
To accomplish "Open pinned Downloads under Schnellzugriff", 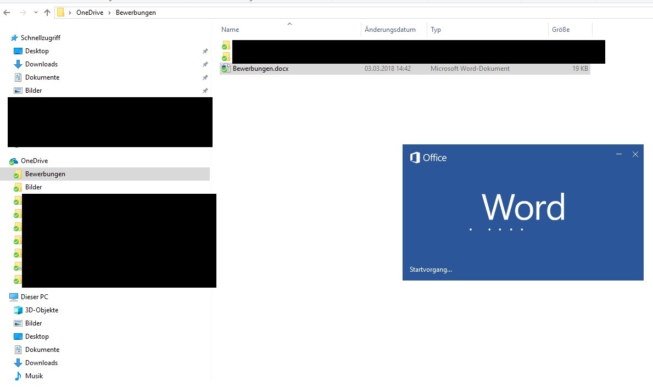I will pyautogui.click(x=41, y=64).
